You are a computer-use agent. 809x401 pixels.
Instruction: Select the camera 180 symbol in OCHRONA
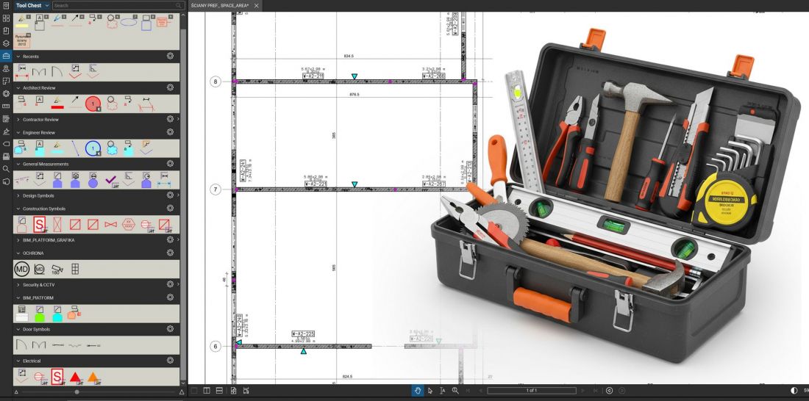[57, 269]
